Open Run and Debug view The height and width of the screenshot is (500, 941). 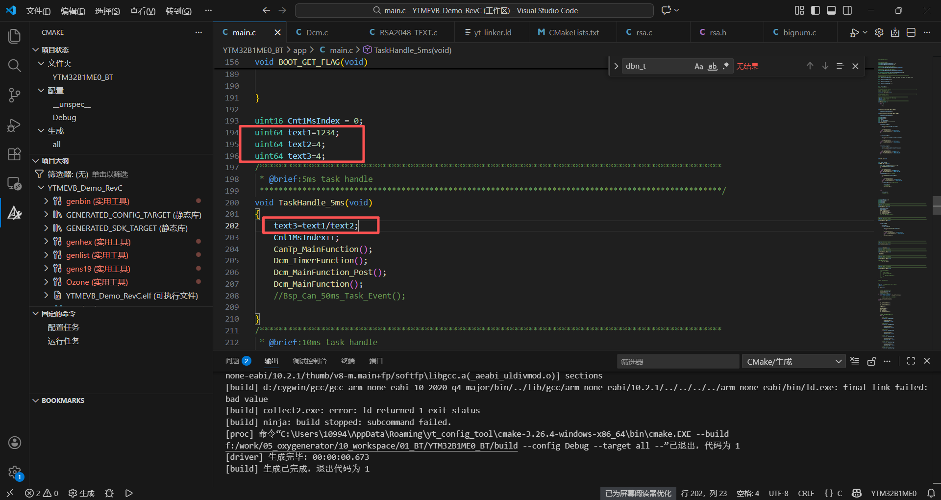point(15,125)
